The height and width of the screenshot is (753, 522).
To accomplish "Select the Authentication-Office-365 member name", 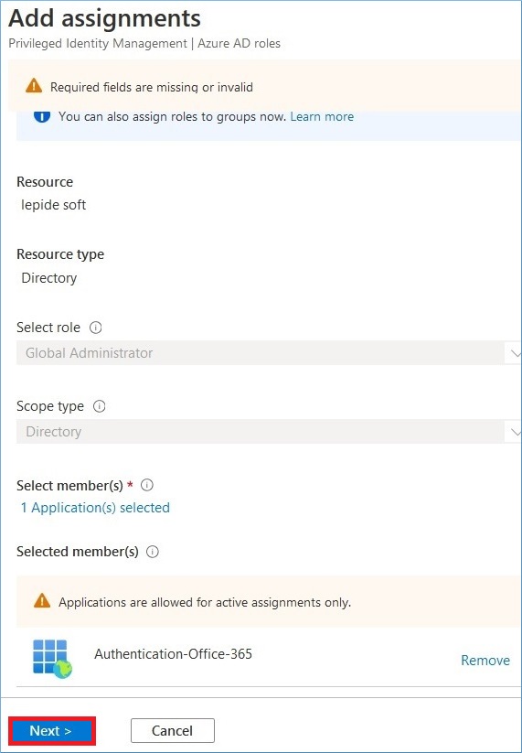I will point(173,654).
